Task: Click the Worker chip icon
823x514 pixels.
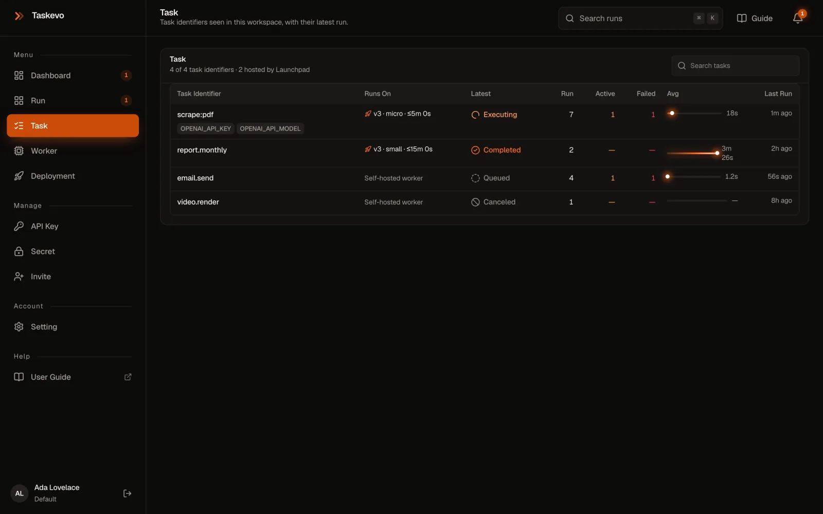Action: [x=19, y=151]
